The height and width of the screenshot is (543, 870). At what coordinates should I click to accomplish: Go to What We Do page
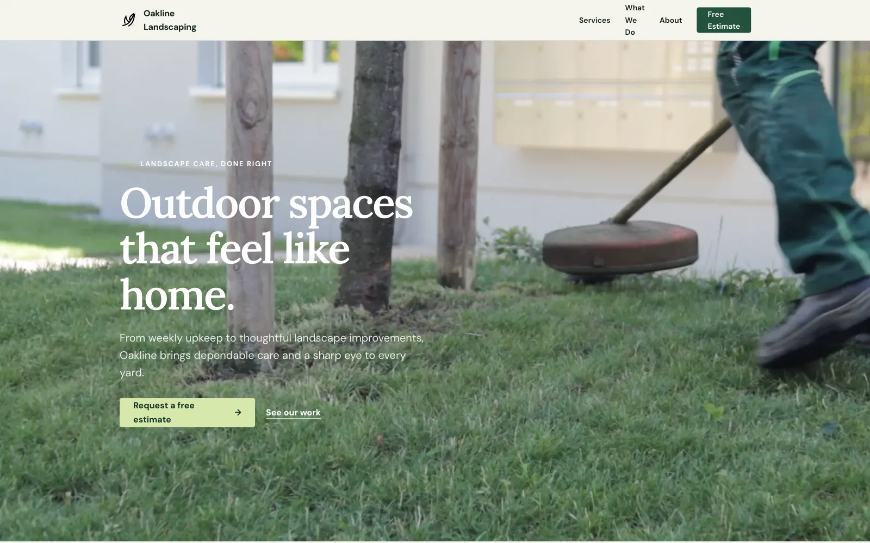click(635, 20)
